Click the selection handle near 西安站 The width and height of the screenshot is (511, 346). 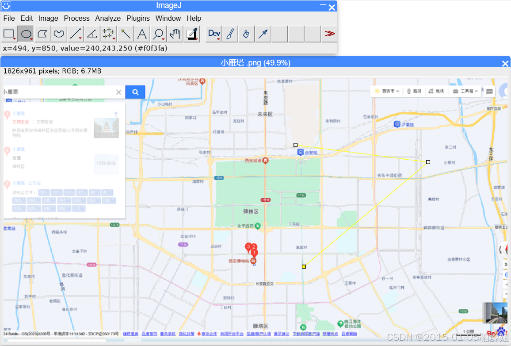[296, 145]
